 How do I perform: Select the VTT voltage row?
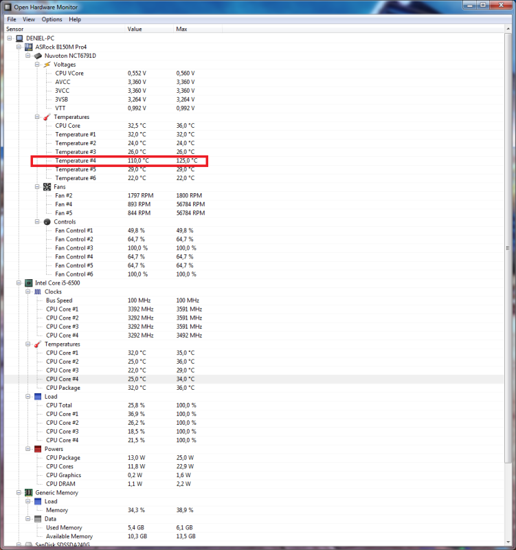click(254, 109)
